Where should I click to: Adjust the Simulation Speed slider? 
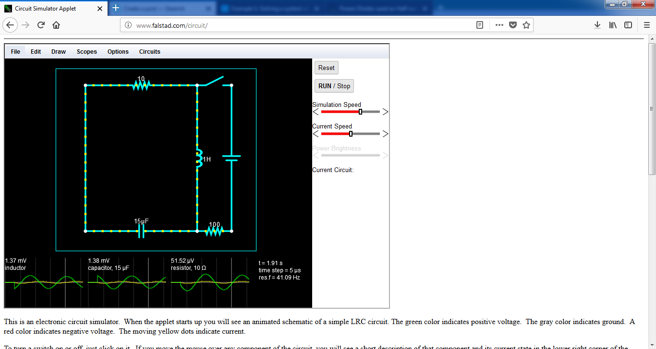[351, 112]
